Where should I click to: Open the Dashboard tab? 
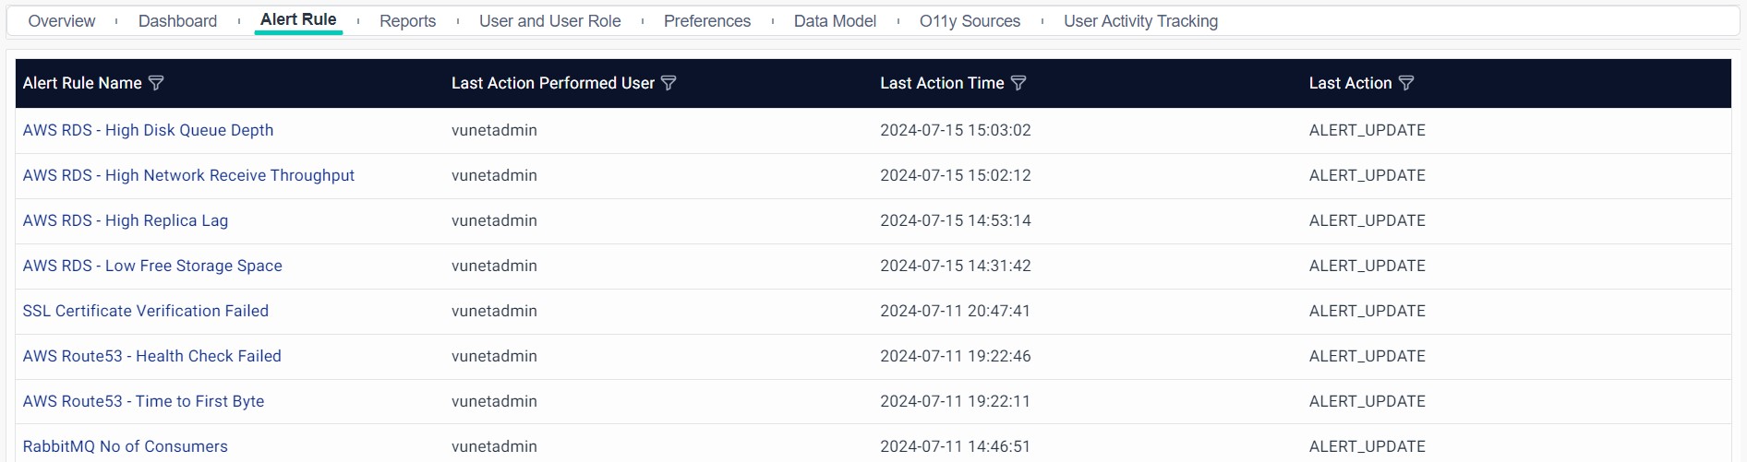pyautogui.click(x=177, y=21)
